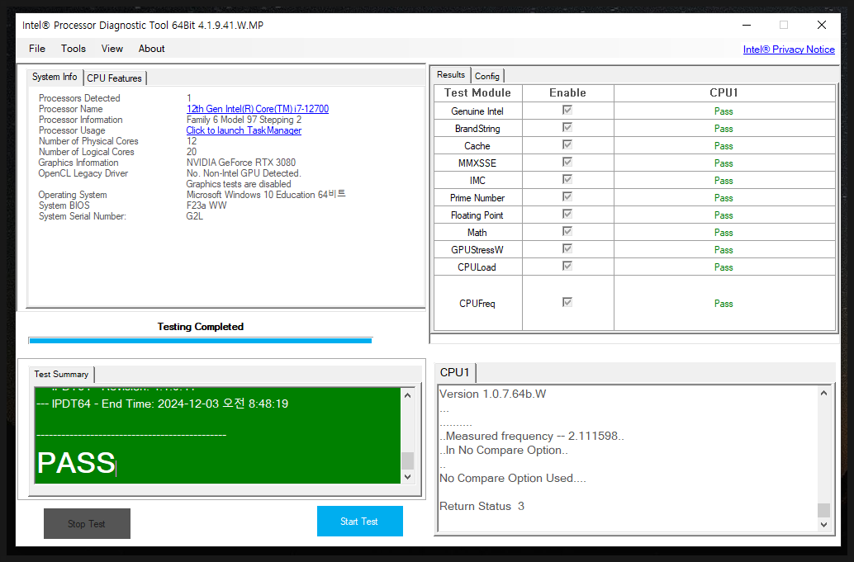The width and height of the screenshot is (854, 562).
Task: Click the Test Summary scroll down arrow
Action: click(x=407, y=477)
